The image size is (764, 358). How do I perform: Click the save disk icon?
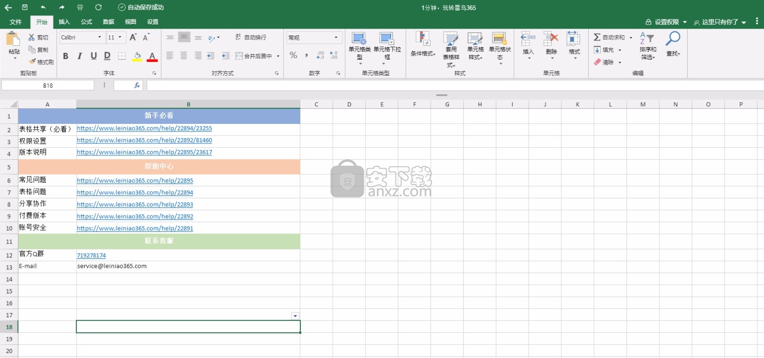(x=25, y=8)
